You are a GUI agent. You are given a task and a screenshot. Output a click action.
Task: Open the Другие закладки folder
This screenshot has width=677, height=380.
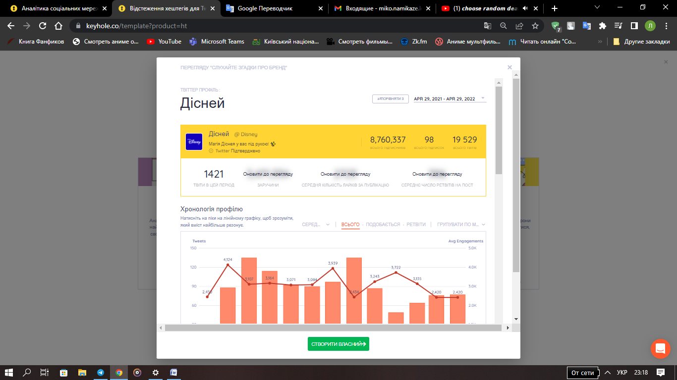[641, 42]
